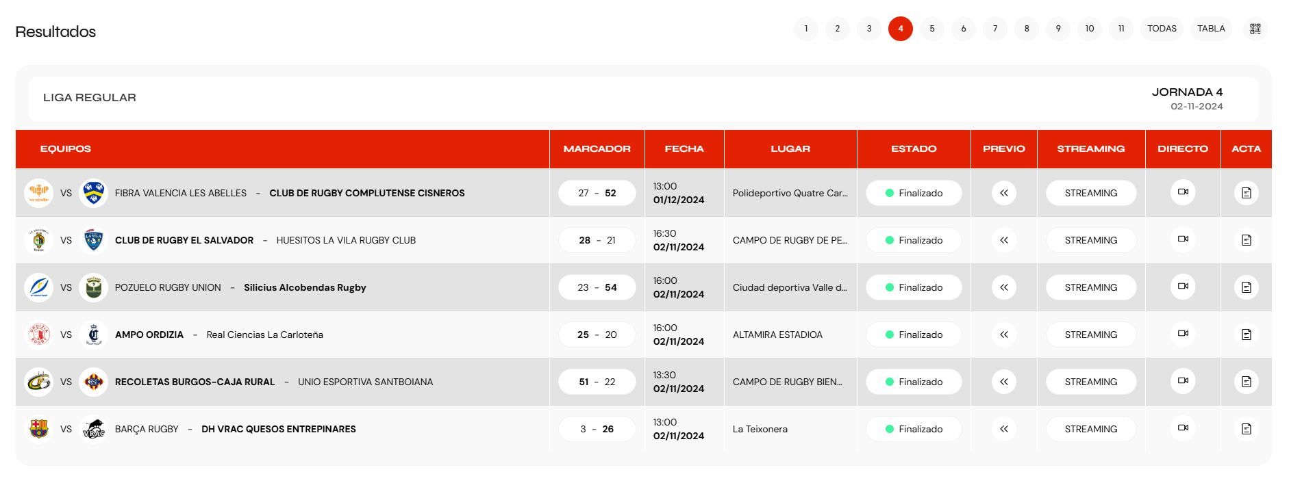
Task: Click Recoletas Burgos team logo
Action: (x=38, y=382)
